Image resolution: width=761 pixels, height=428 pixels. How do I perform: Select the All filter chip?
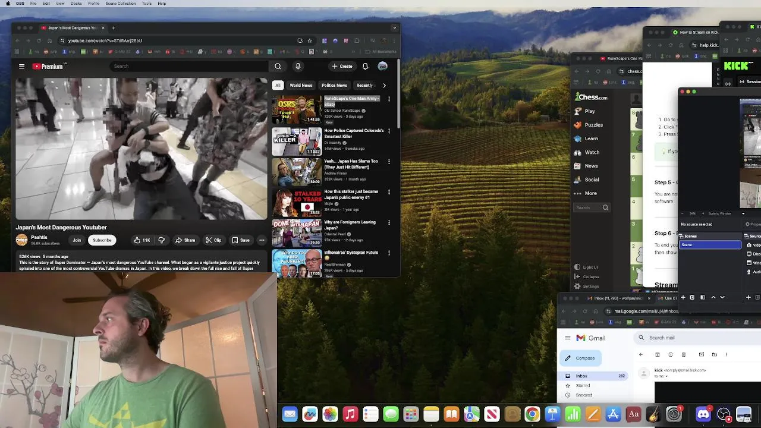click(278, 85)
